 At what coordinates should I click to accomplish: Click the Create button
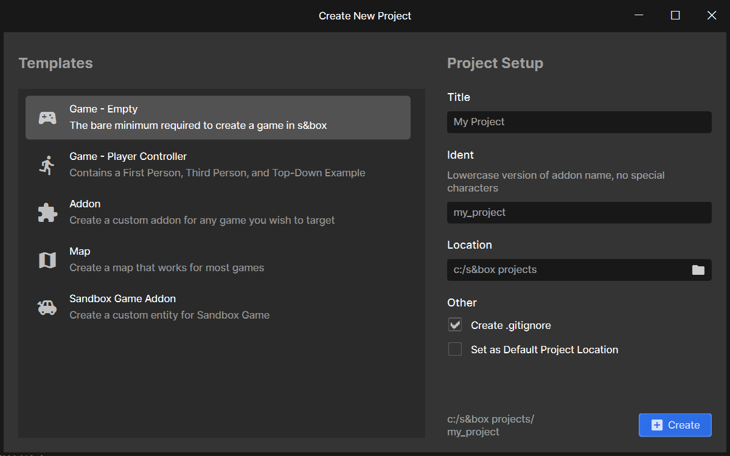click(675, 425)
